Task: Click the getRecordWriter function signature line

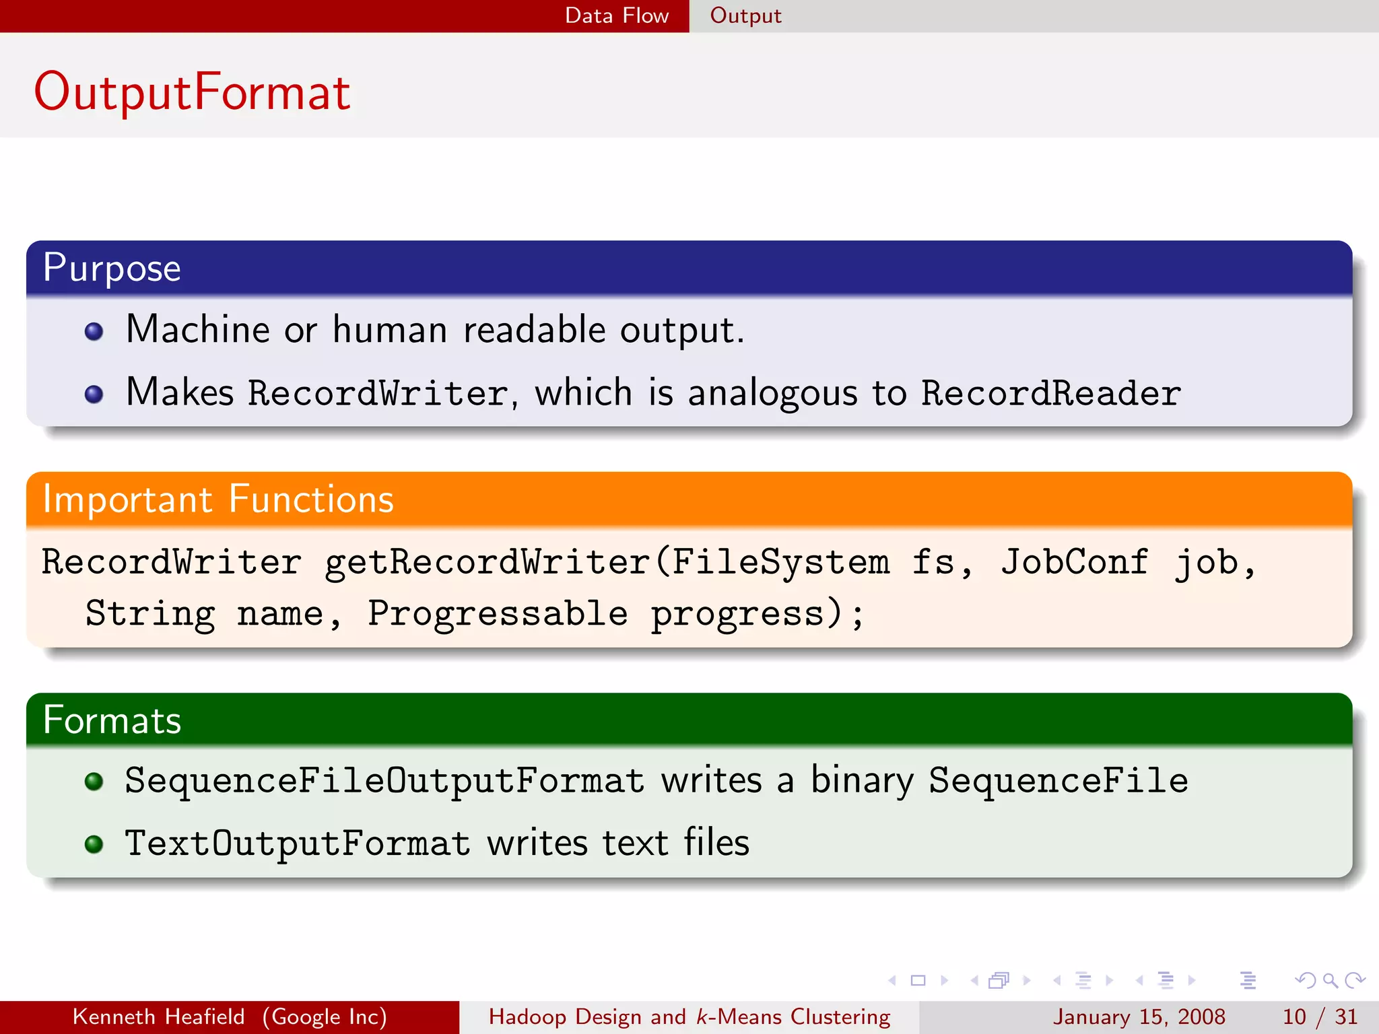Action: pyautogui.click(x=649, y=562)
